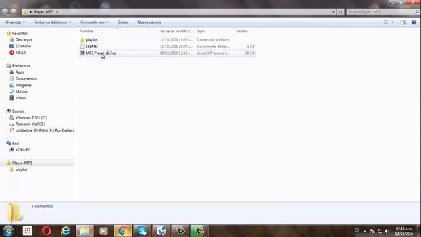Viewport: 421px width, 237px height.
Task: Click the Favoritos star heading
Action: [x=20, y=34]
